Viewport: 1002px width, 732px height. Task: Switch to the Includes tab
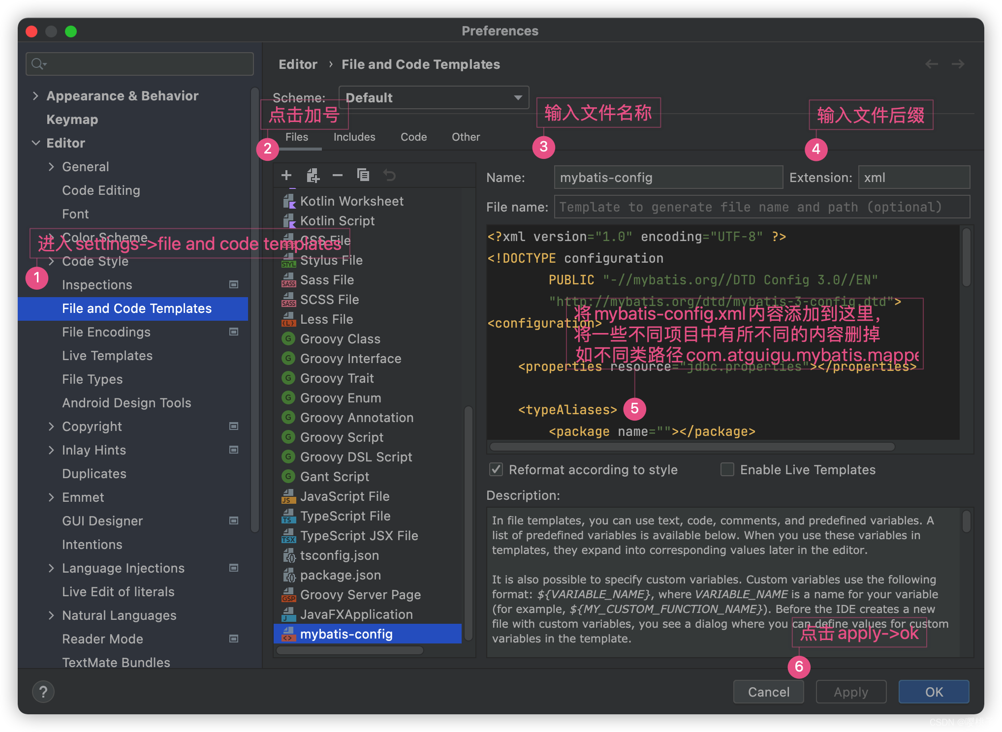(x=351, y=138)
